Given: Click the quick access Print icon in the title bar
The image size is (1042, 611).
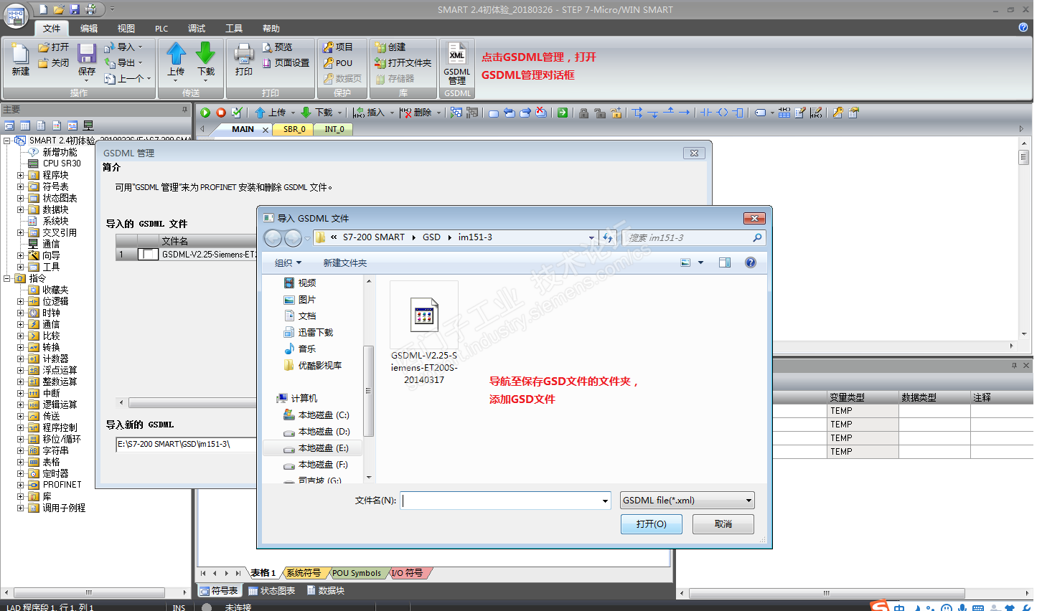Looking at the screenshot, I should point(90,9).
